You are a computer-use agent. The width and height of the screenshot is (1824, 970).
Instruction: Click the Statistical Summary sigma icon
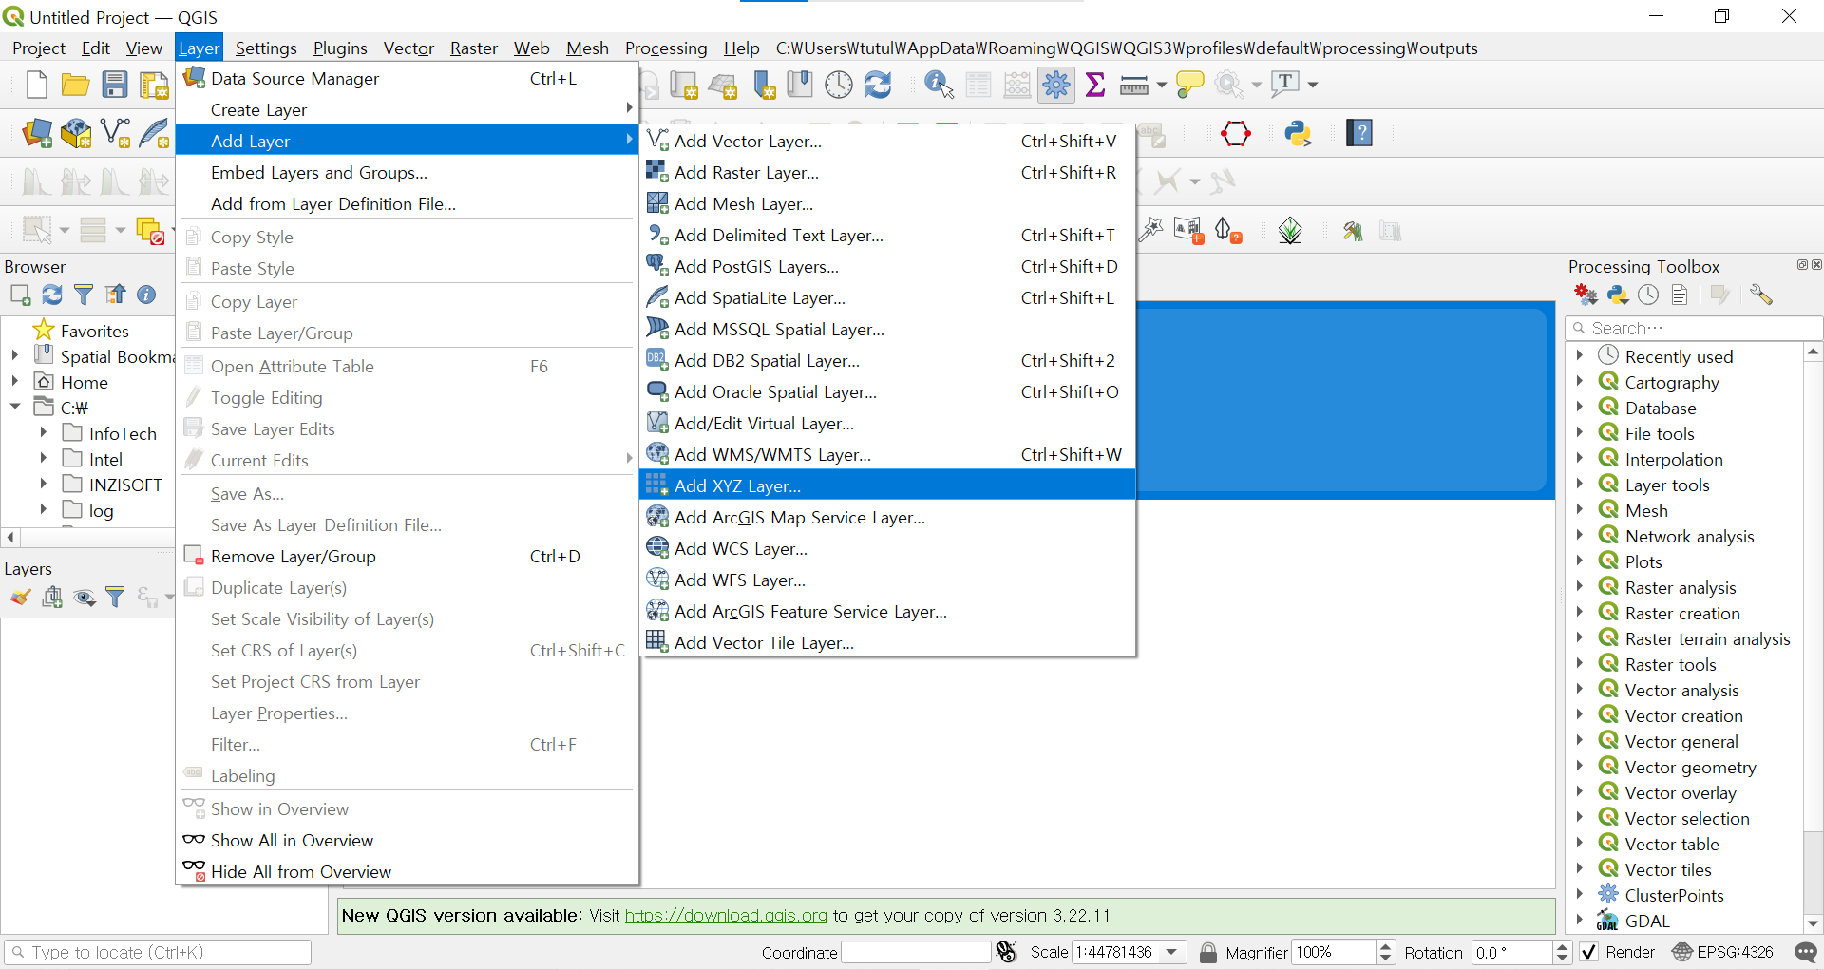click(x=1094, y=85)
